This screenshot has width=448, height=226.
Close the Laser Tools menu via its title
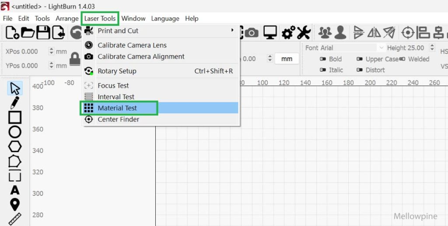(100, 18)
